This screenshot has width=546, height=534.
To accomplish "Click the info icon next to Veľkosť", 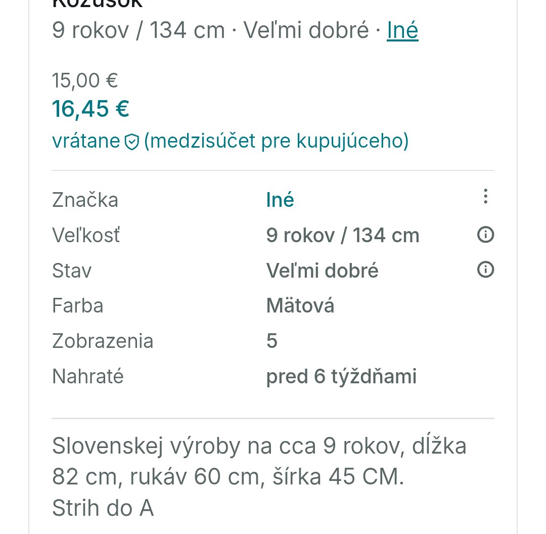I will point(485,235).
